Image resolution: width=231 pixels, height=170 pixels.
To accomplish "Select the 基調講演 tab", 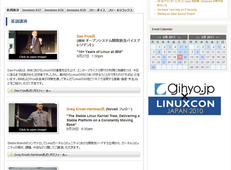I will [13, 10].
